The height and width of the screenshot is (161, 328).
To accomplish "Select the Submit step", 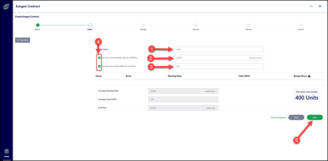I will [301, 25].
